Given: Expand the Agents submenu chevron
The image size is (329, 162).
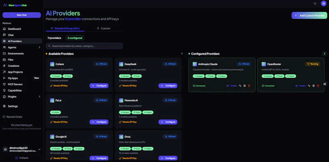Looking at the screenshot, I should [x=39, y=47].
